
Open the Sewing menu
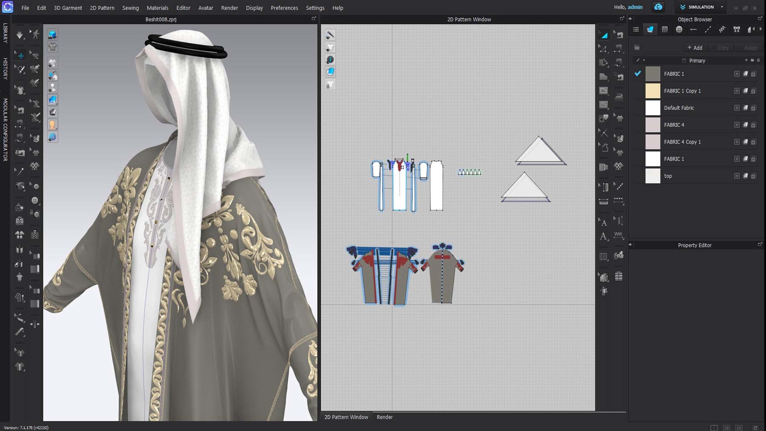130,8
